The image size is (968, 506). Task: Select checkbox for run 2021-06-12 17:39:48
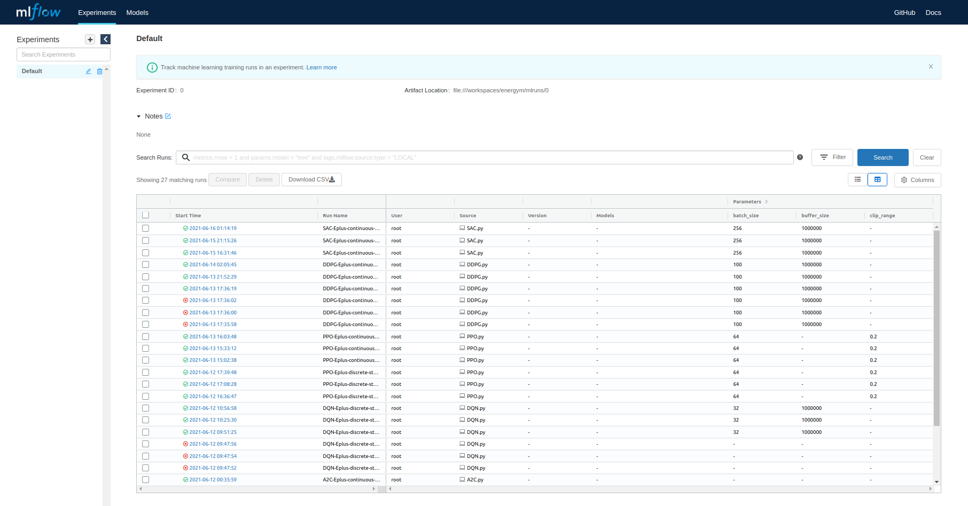coord(145,373)
